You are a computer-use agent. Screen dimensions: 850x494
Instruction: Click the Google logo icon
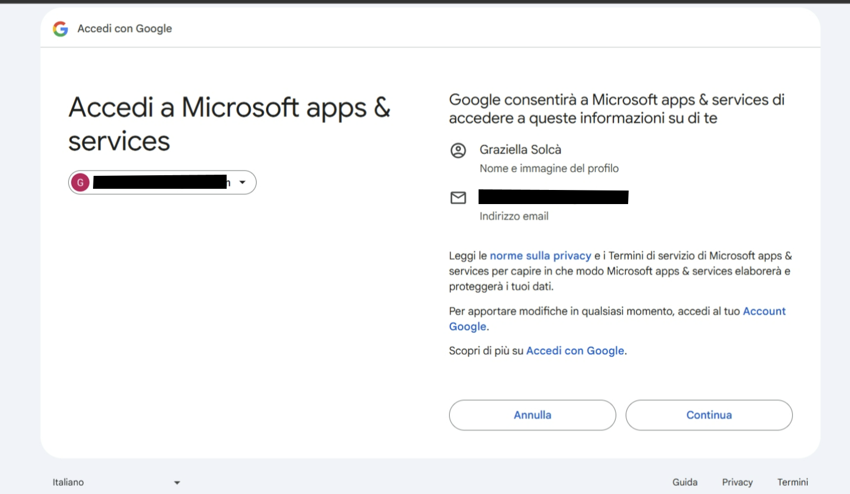coord(61,29)
